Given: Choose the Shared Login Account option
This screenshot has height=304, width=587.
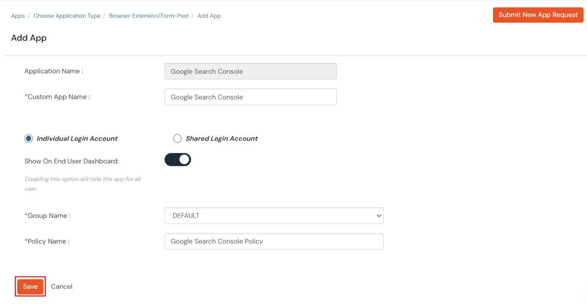Looking at the screenshot, I should click(177, 138).
